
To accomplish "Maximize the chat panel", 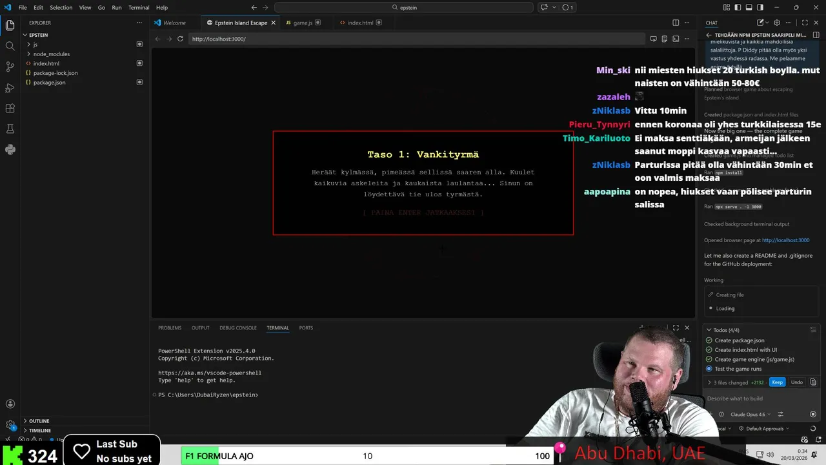I will (805, 23).
